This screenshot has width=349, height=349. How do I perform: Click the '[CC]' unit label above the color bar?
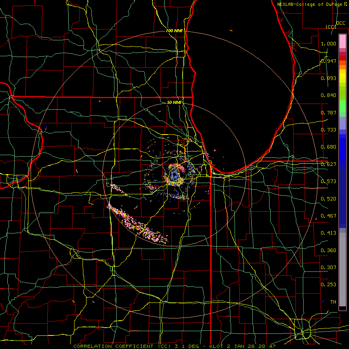(331, 27)
